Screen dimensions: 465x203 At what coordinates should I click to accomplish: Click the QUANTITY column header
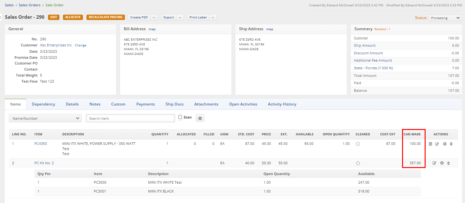tap(160, 134)
